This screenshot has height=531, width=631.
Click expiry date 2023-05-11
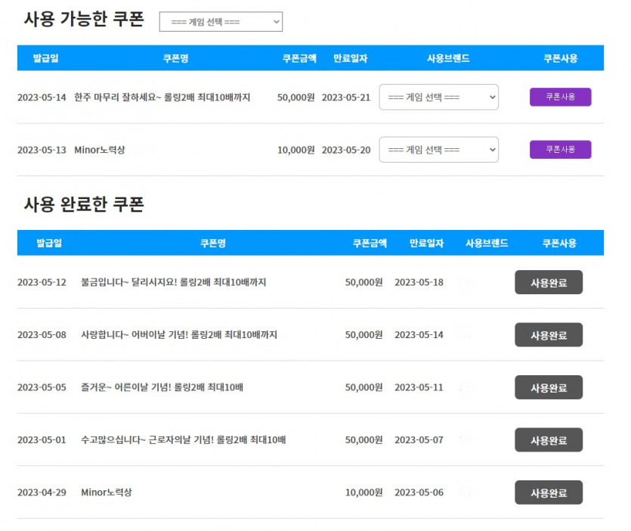click(x=419, y=387)
